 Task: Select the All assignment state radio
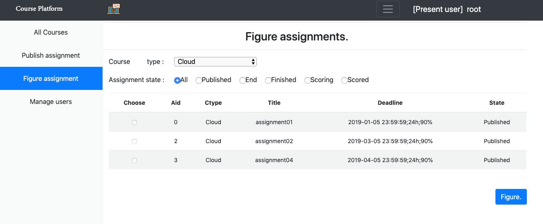(x=177, y=80)
